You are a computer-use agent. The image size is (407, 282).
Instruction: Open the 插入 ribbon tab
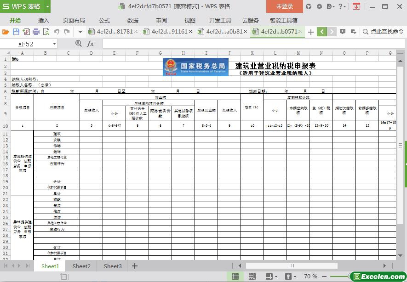click(x=43, y=21)
